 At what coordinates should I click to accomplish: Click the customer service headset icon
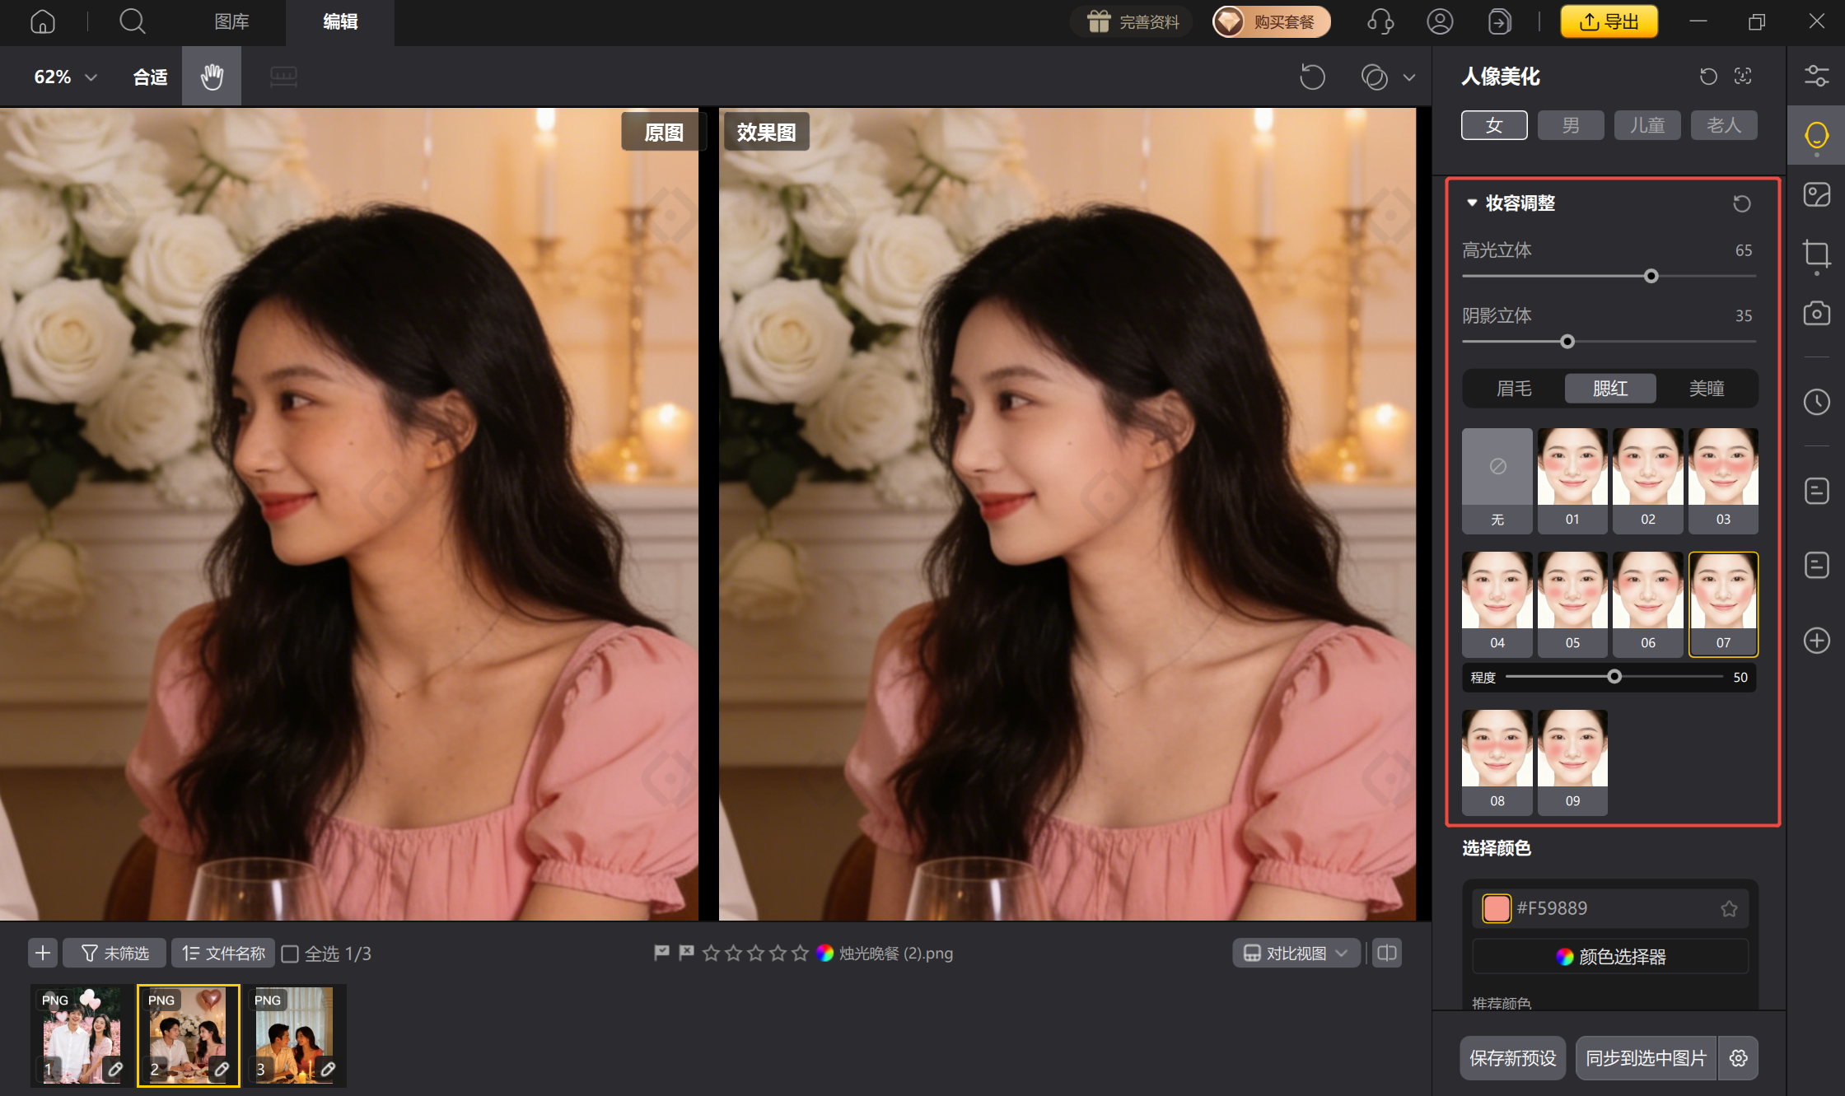(1380, 21)
